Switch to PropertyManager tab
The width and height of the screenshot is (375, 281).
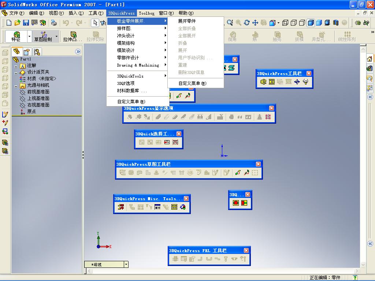click(26, 52)
